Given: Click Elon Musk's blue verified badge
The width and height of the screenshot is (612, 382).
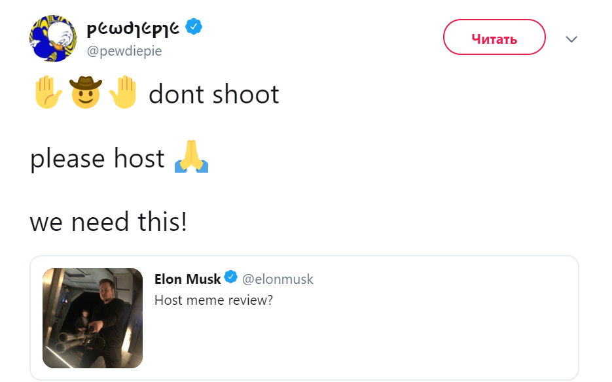Looking at the screenshot, I should [x=230, y=277].
